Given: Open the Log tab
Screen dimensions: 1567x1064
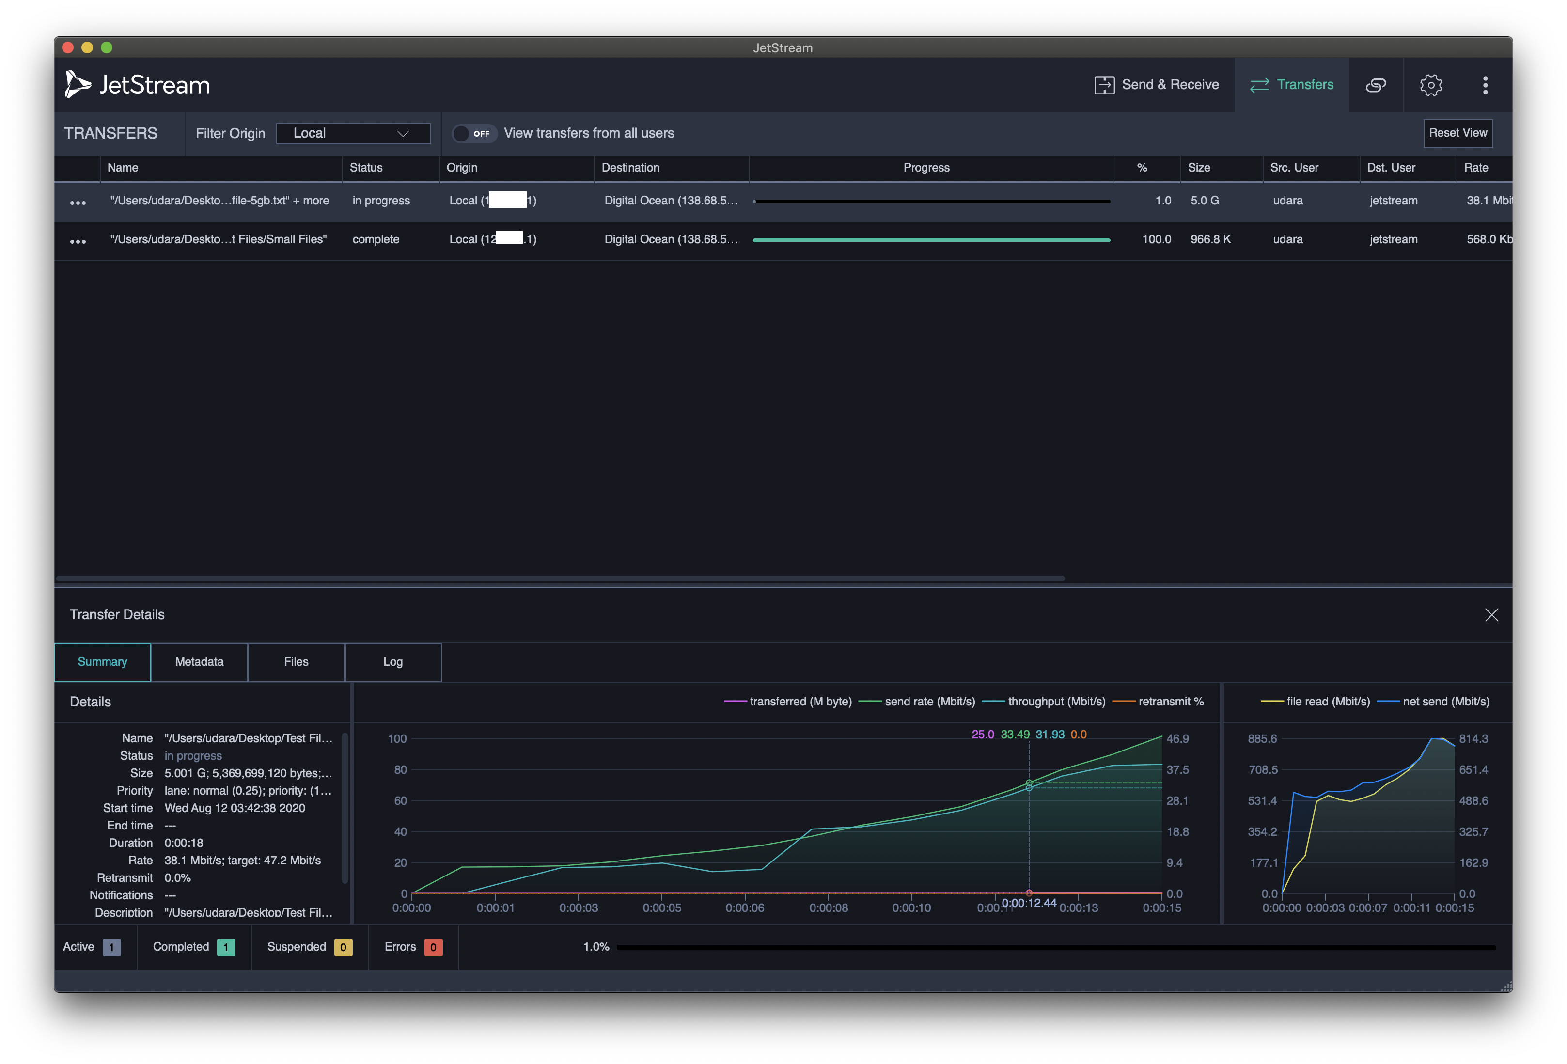Looking at the screenshot, I should coord(392,662).
